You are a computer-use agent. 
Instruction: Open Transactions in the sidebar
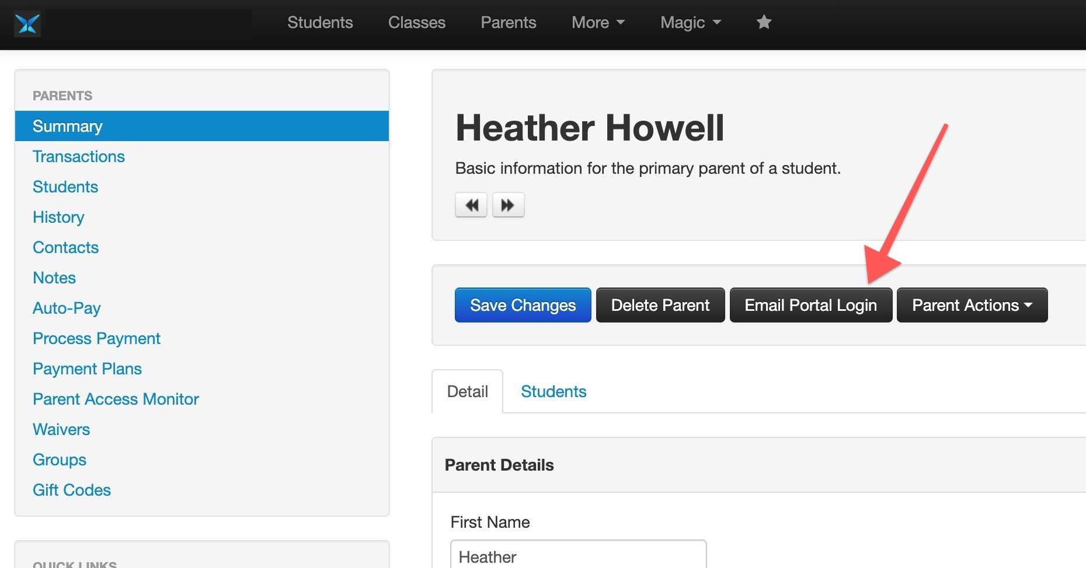pyautogui.click(x=79, y=156)
